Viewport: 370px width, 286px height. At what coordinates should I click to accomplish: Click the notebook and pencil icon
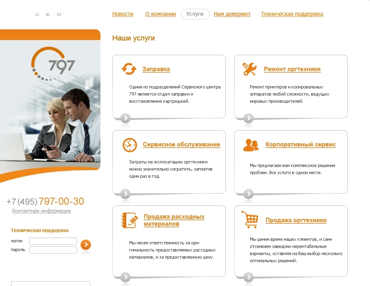tap(129, 220)
